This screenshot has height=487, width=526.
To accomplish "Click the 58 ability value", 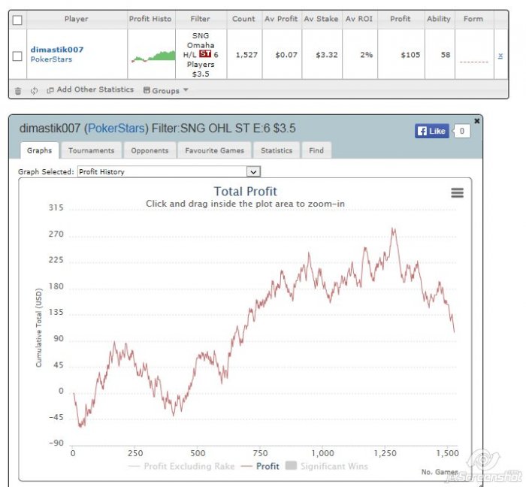I will tap(446, 55).
